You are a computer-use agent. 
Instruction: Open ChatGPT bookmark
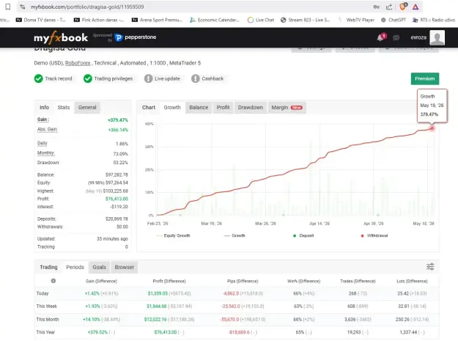pyautogui.click(x=394, y=20)
